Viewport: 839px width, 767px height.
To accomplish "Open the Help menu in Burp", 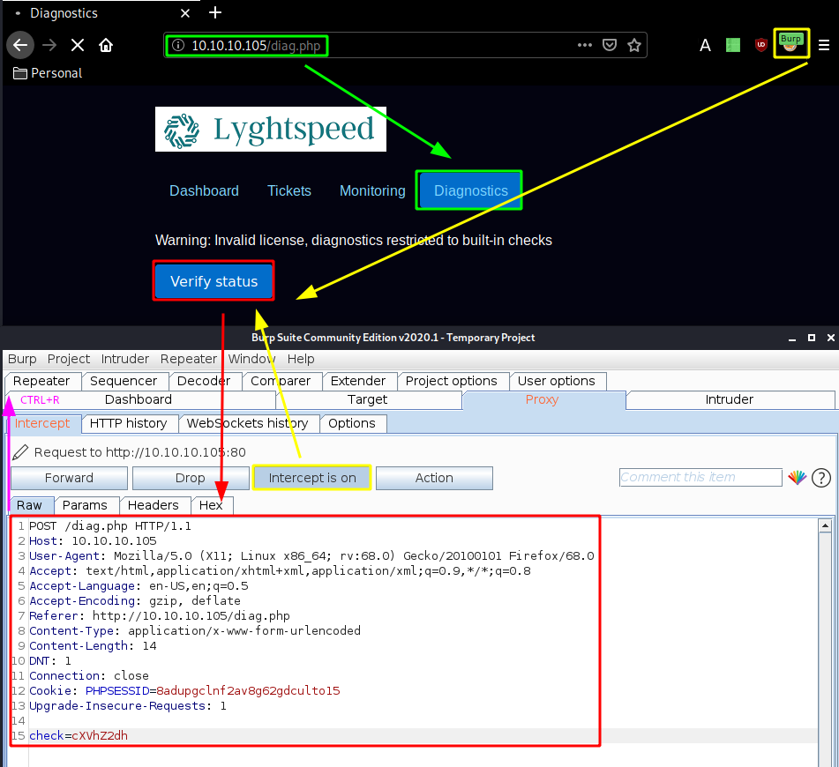I will [301, 359].
